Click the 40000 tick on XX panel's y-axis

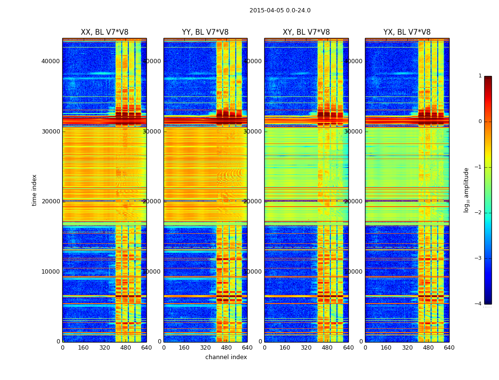[x=50, y=61]
